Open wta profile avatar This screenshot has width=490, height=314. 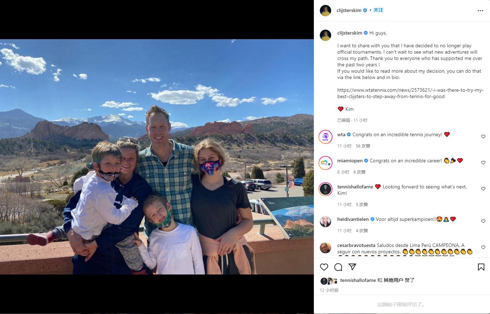tap(325, 137)
